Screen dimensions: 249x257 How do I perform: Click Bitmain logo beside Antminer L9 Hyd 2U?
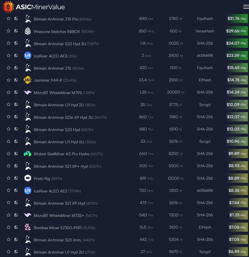coord(28,252)
